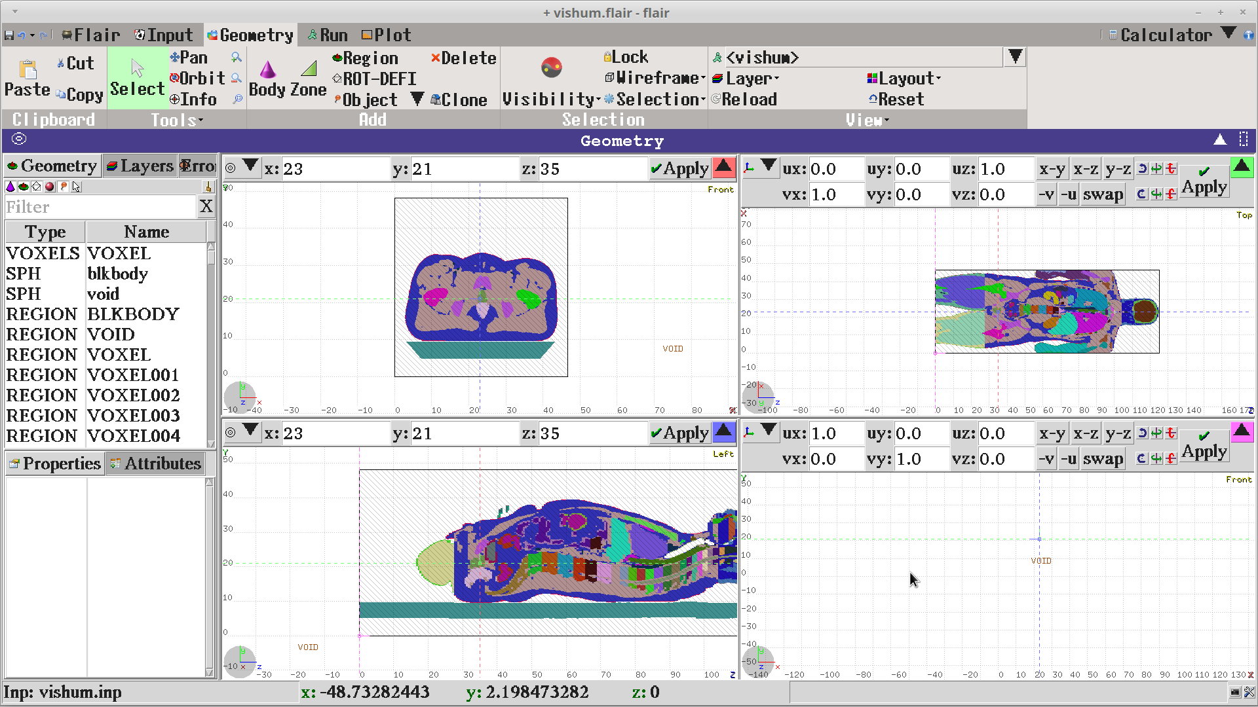Image resolution: width=1258 pixels, height=707 pixels.
Task: Cut the selected geometry item
Action: point(75,63)
